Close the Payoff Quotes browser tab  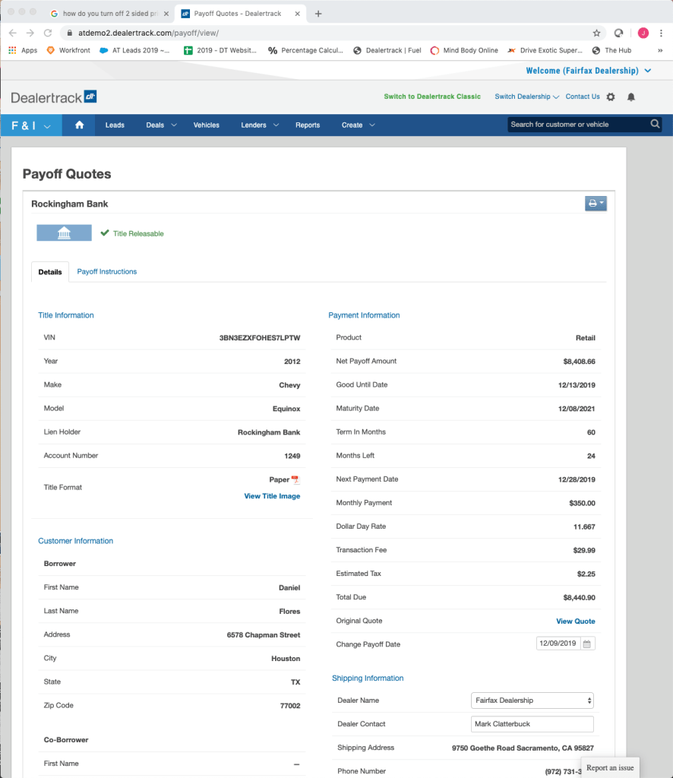pyautogui.click(x=298, y=14)
